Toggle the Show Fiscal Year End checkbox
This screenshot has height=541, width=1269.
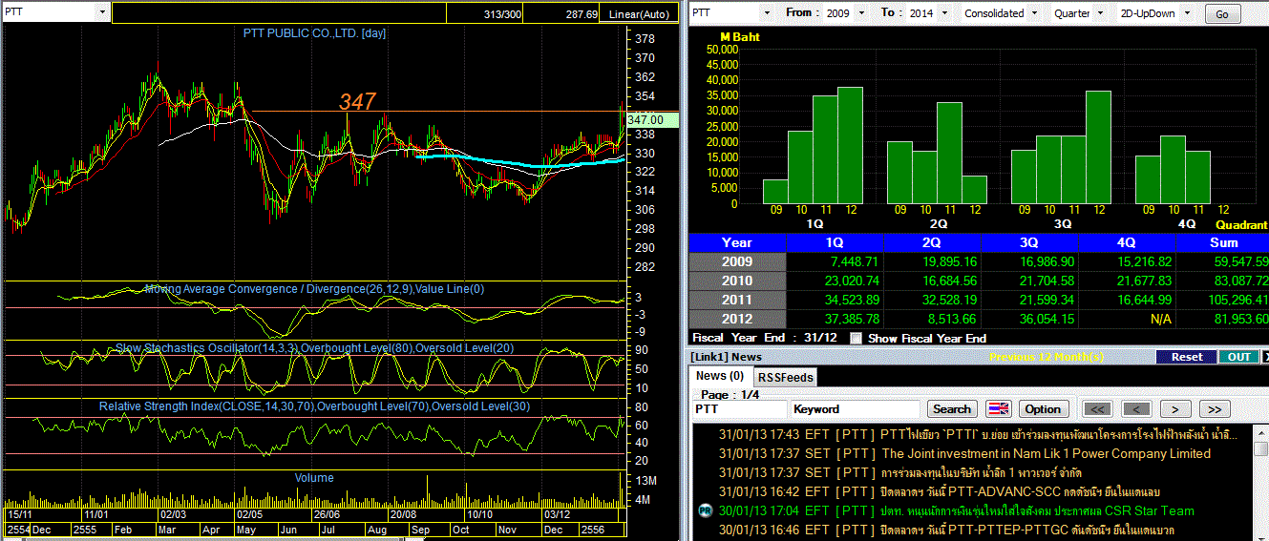(856, 338)
